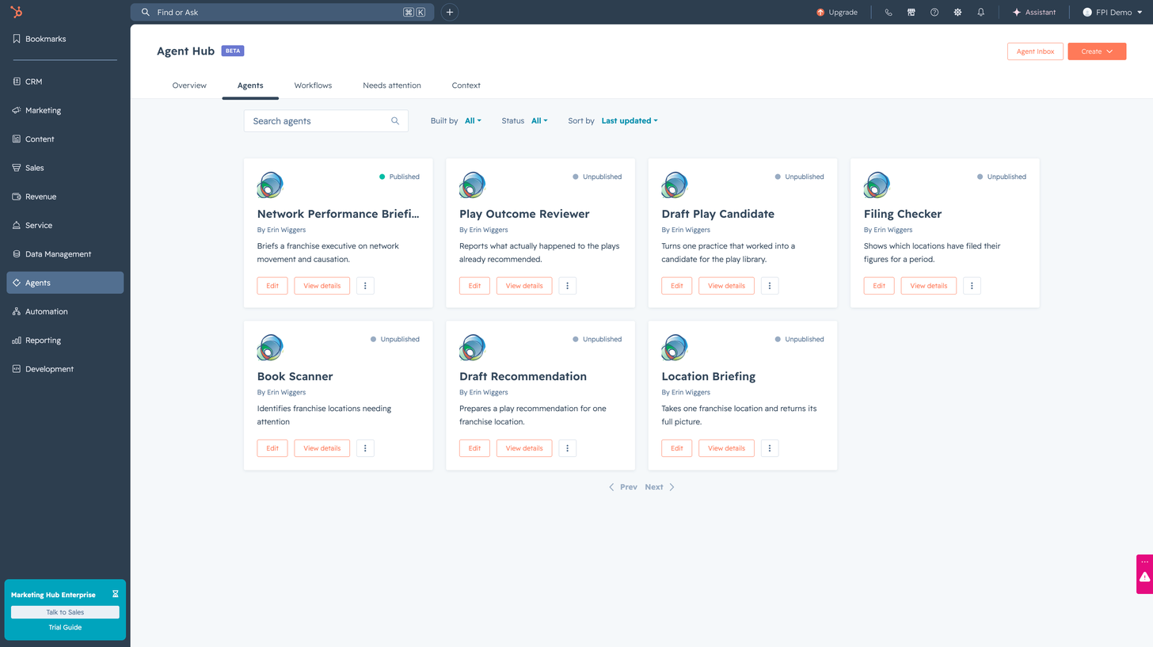Screen dimensions: 1153x647
Task: Switch to the Workflows tab
Action: (313, 86)
